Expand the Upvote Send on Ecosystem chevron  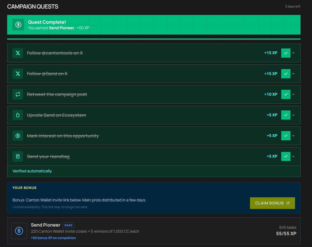(x=294, y=115)
